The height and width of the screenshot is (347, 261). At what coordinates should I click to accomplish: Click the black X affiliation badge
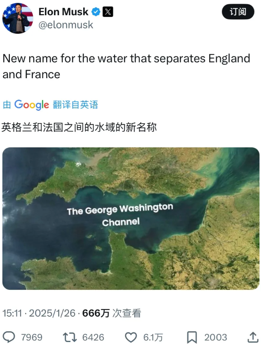pos(108,12)
